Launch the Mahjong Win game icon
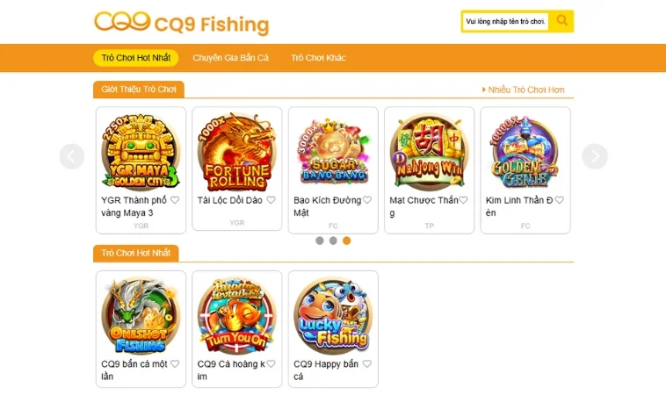This screenshot has height=395, width=666. tap(430, 151)
